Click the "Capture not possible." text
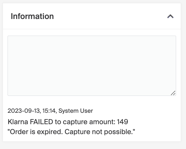This screenshot has width=186, height=149. click(100, 132)
